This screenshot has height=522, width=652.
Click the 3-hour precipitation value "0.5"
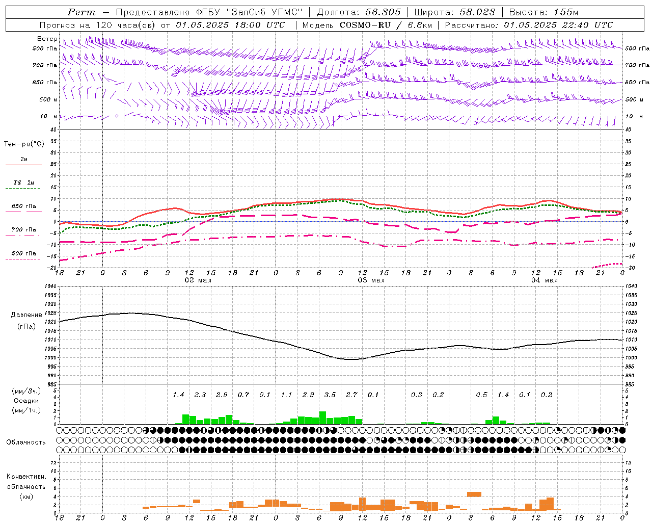[481, 395]
